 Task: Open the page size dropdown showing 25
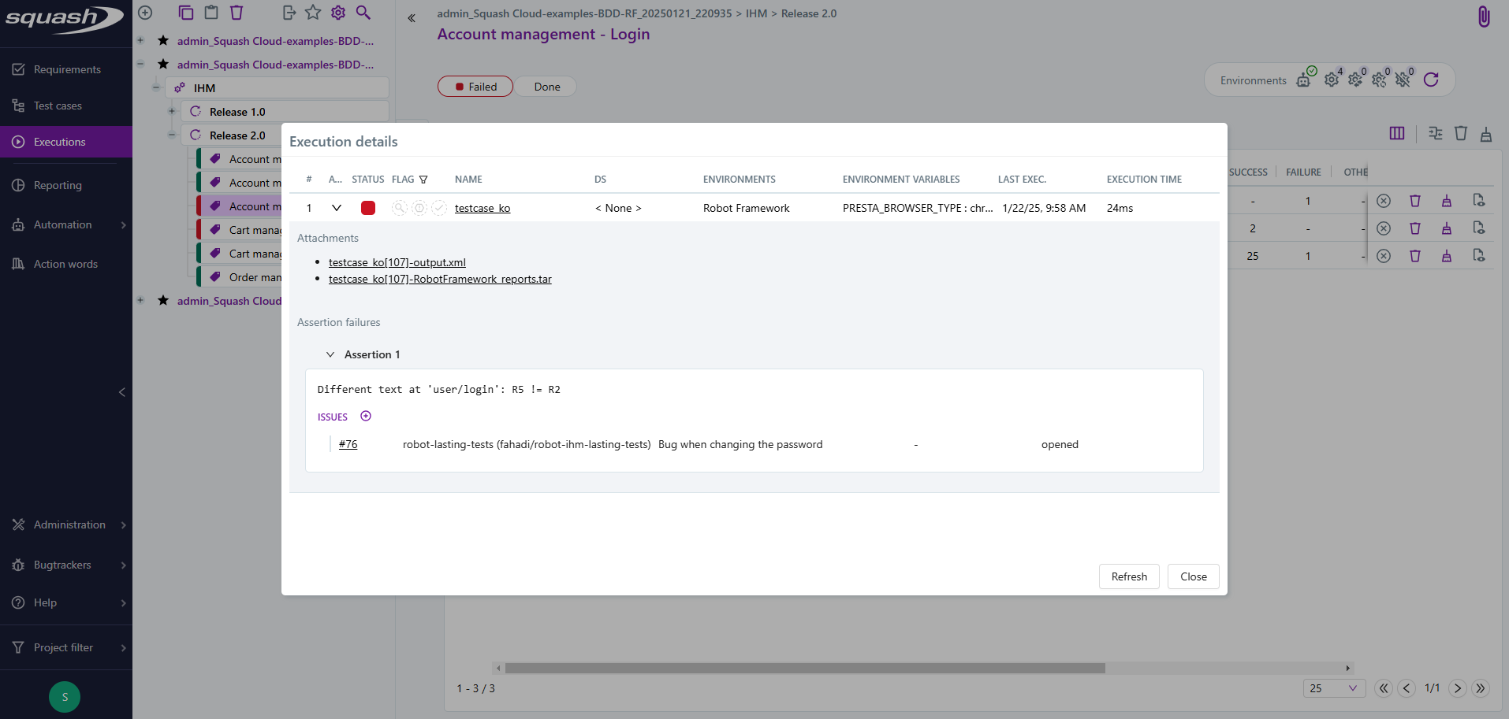(1332, 688)
